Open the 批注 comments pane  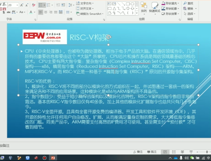(x=152, y=152)
